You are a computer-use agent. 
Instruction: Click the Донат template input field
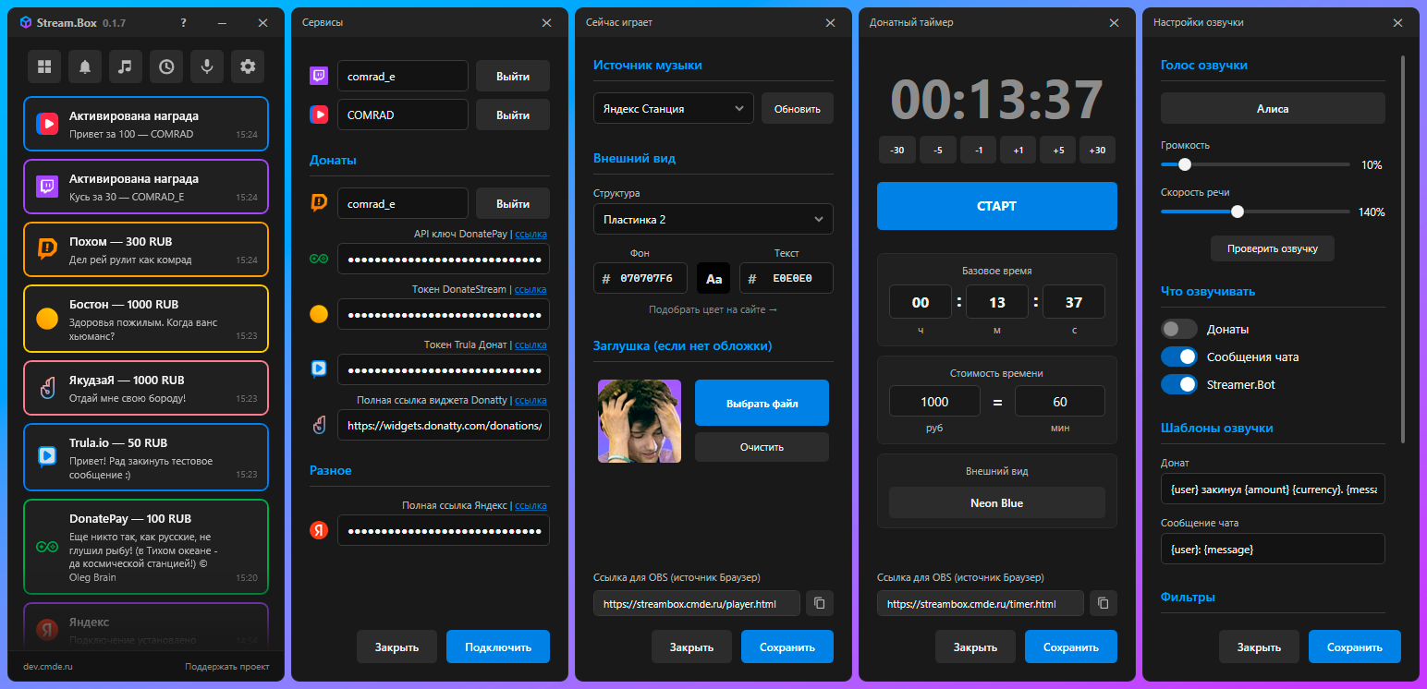pyautogui.click(x=1273, y=489)
